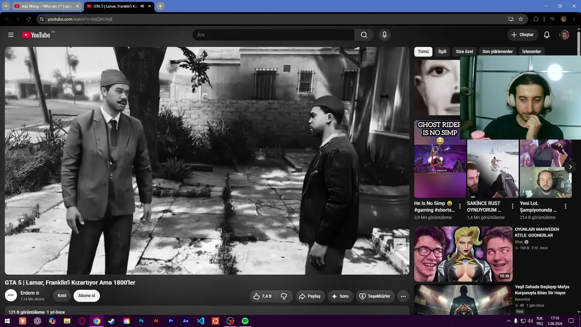Select the Son yüklenenler filter chip
Viewport: 581px width, 327px height.
point(497,51)
